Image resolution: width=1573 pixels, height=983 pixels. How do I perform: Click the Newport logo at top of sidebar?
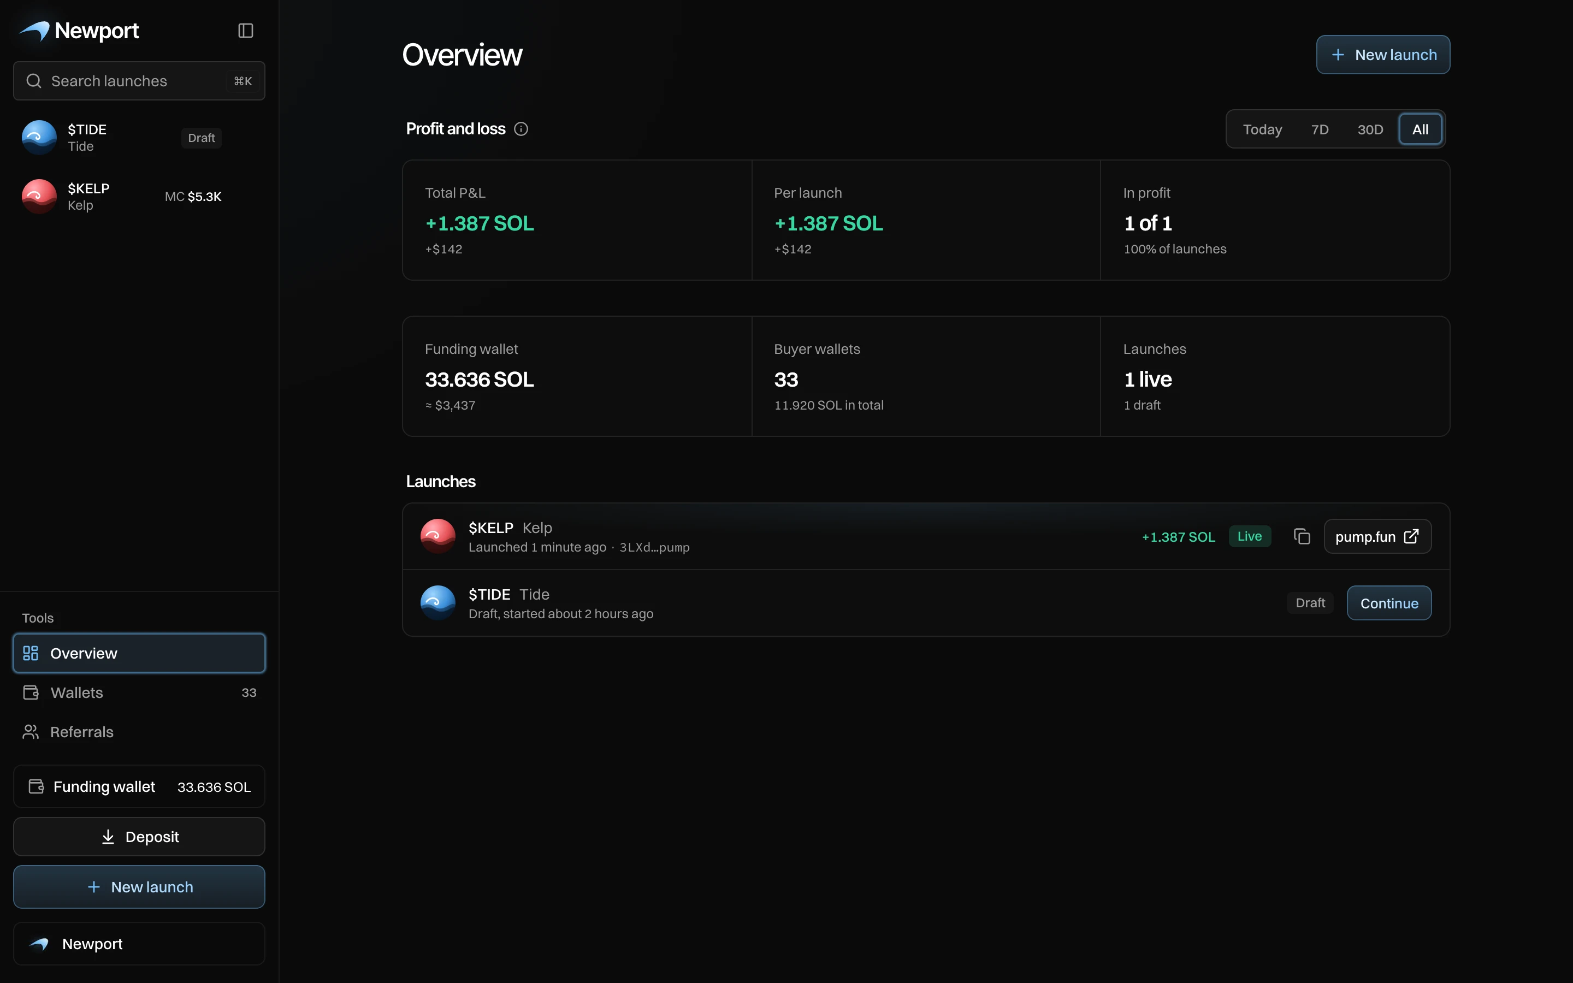click(79, 31)
